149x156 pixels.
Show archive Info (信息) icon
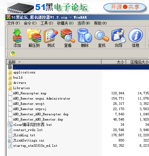[135, 35]
